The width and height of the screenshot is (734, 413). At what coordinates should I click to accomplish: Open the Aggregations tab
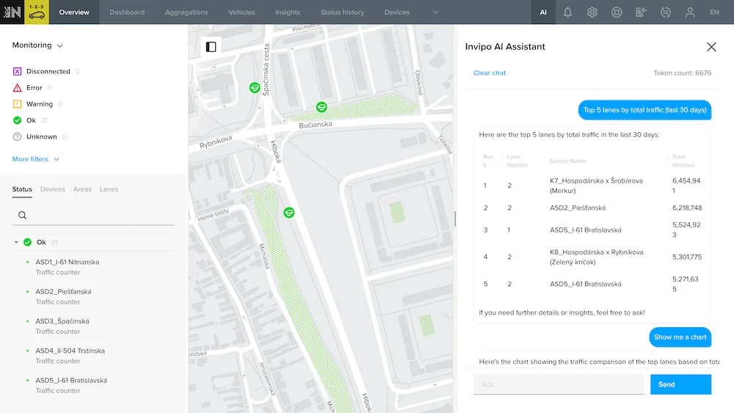point(186,12)
